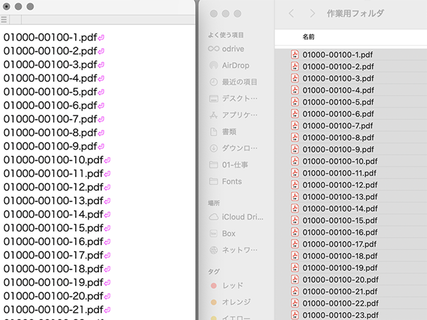Click the text editor ruler menu icon
This screenshot has width=427, height=320.
coord(4,20)
